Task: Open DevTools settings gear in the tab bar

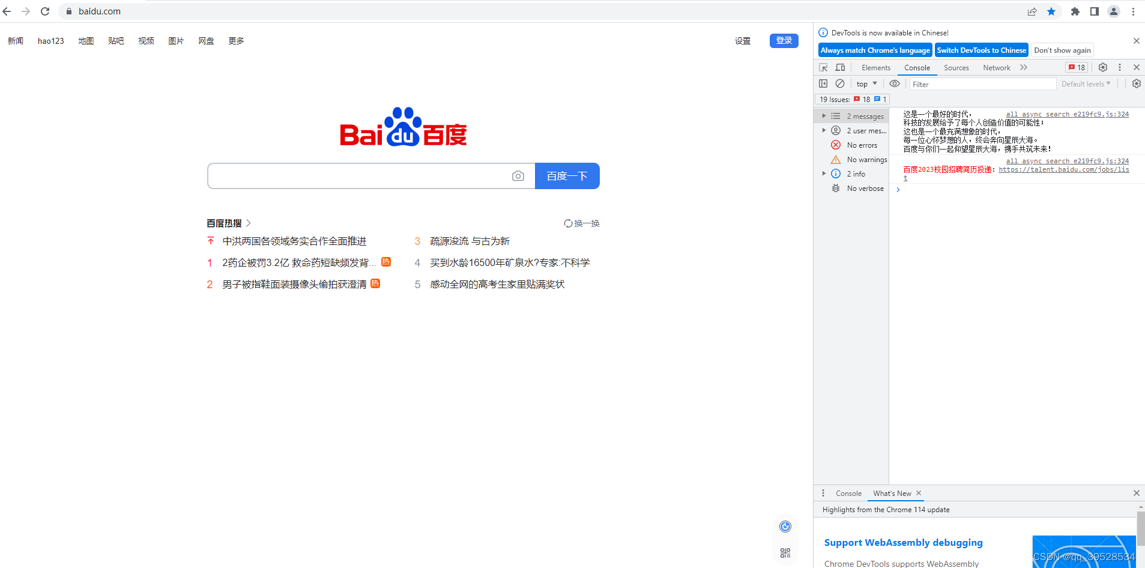Action: click(1103, 67)
